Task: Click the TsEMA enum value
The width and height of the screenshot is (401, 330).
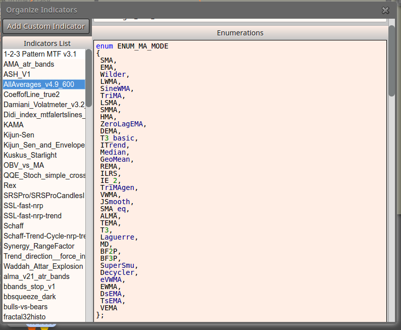Action: point(111,301)
